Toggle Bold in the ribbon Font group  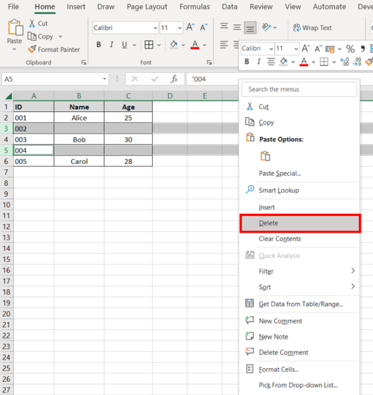click(98, 45)
